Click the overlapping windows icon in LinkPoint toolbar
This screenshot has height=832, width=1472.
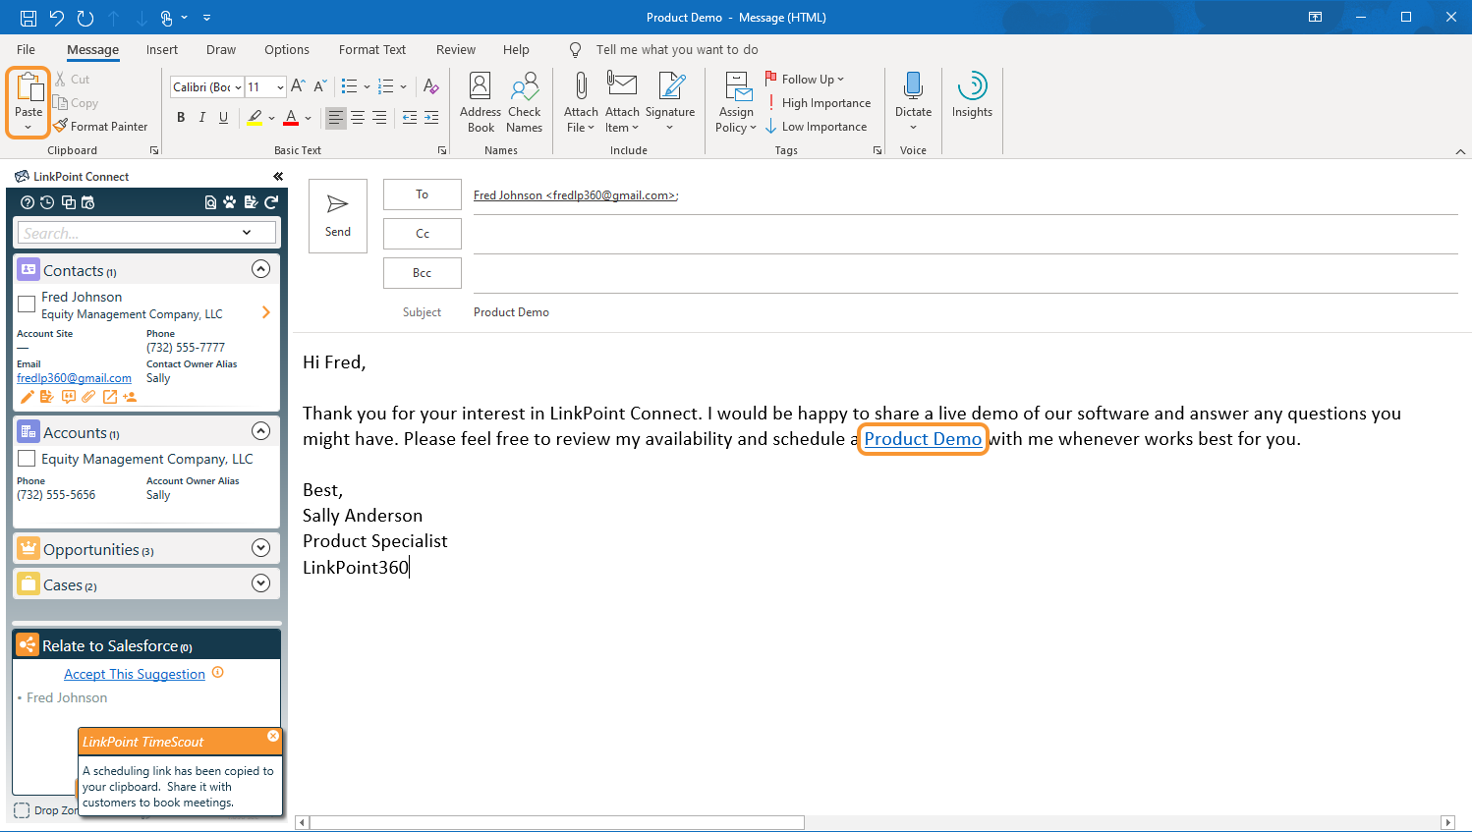point(68,202)
